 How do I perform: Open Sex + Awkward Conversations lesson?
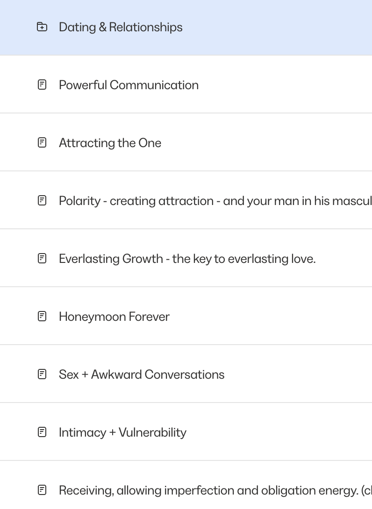[141, 375]
